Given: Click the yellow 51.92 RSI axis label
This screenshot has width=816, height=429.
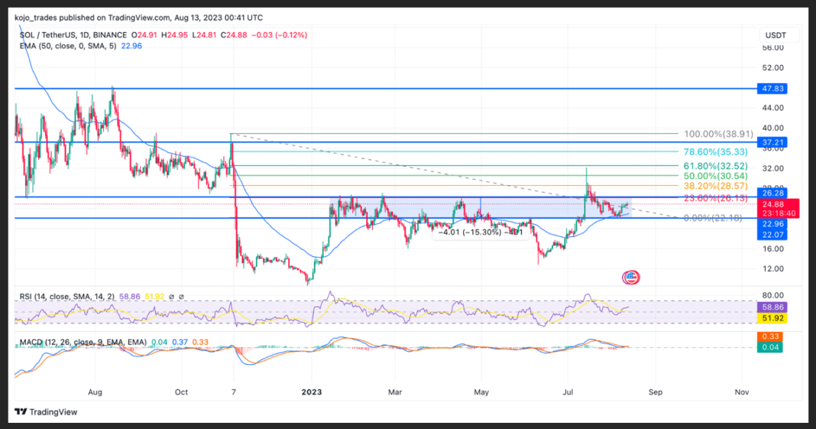Looking at the screenshot, I should 772,318.
